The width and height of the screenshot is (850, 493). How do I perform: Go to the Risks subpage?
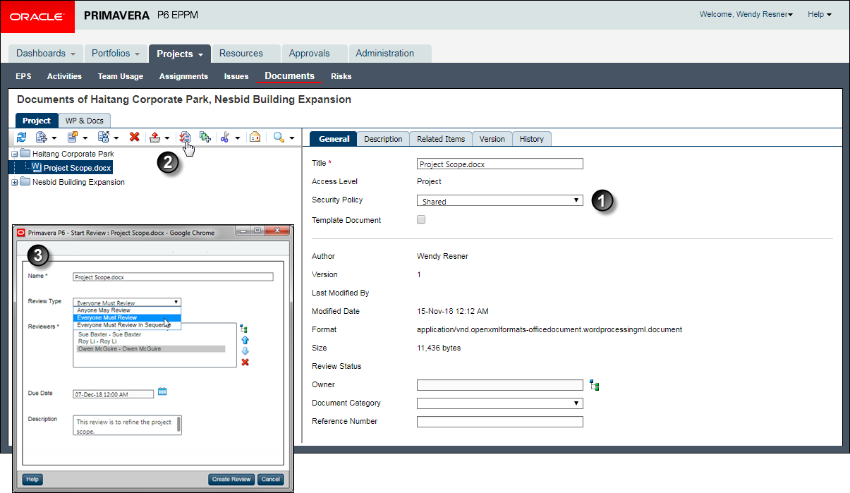[341, 76]
